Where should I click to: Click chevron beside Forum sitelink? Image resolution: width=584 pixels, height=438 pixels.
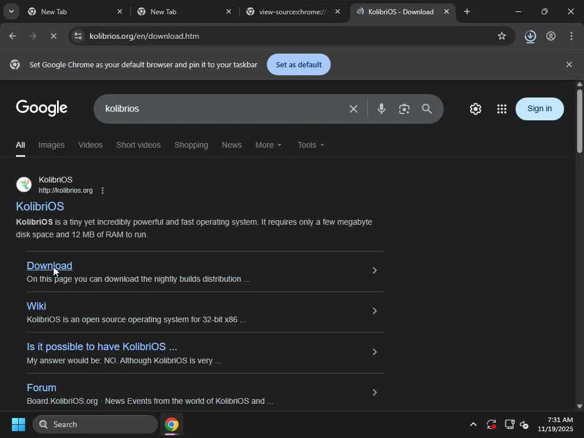coord(375,392)
